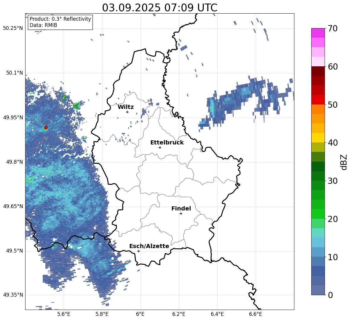Click the 0 tick label on colorbar
This screenshot has width=351, height=320.
point(330,295)
